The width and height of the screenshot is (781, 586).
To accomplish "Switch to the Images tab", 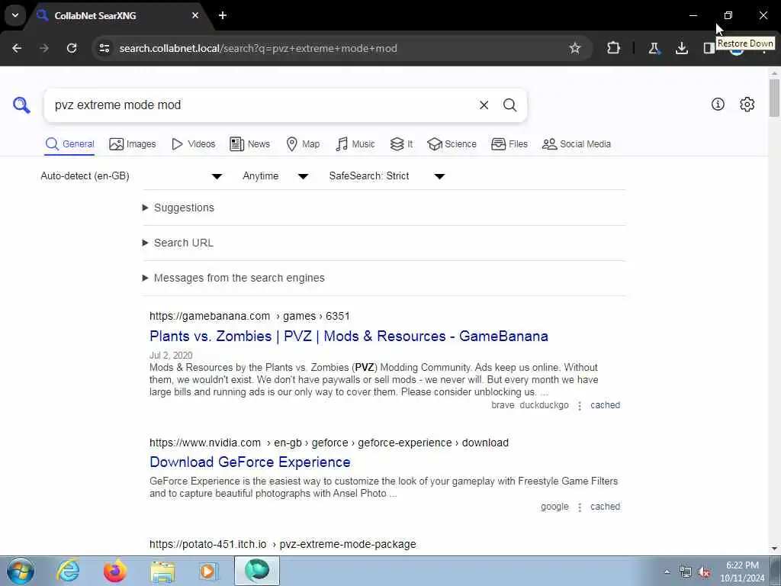I will pyautogui.click(x=133, y=144).
